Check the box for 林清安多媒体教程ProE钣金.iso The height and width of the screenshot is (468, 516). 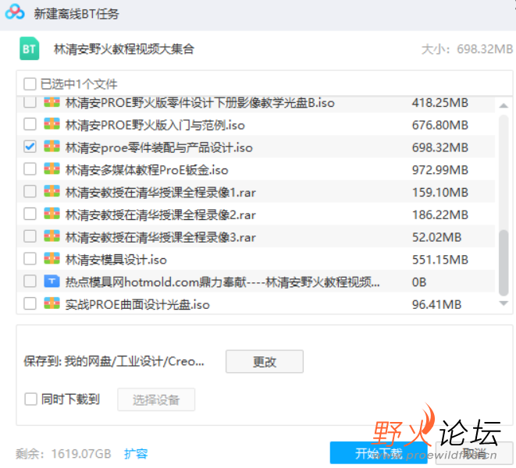30,169
